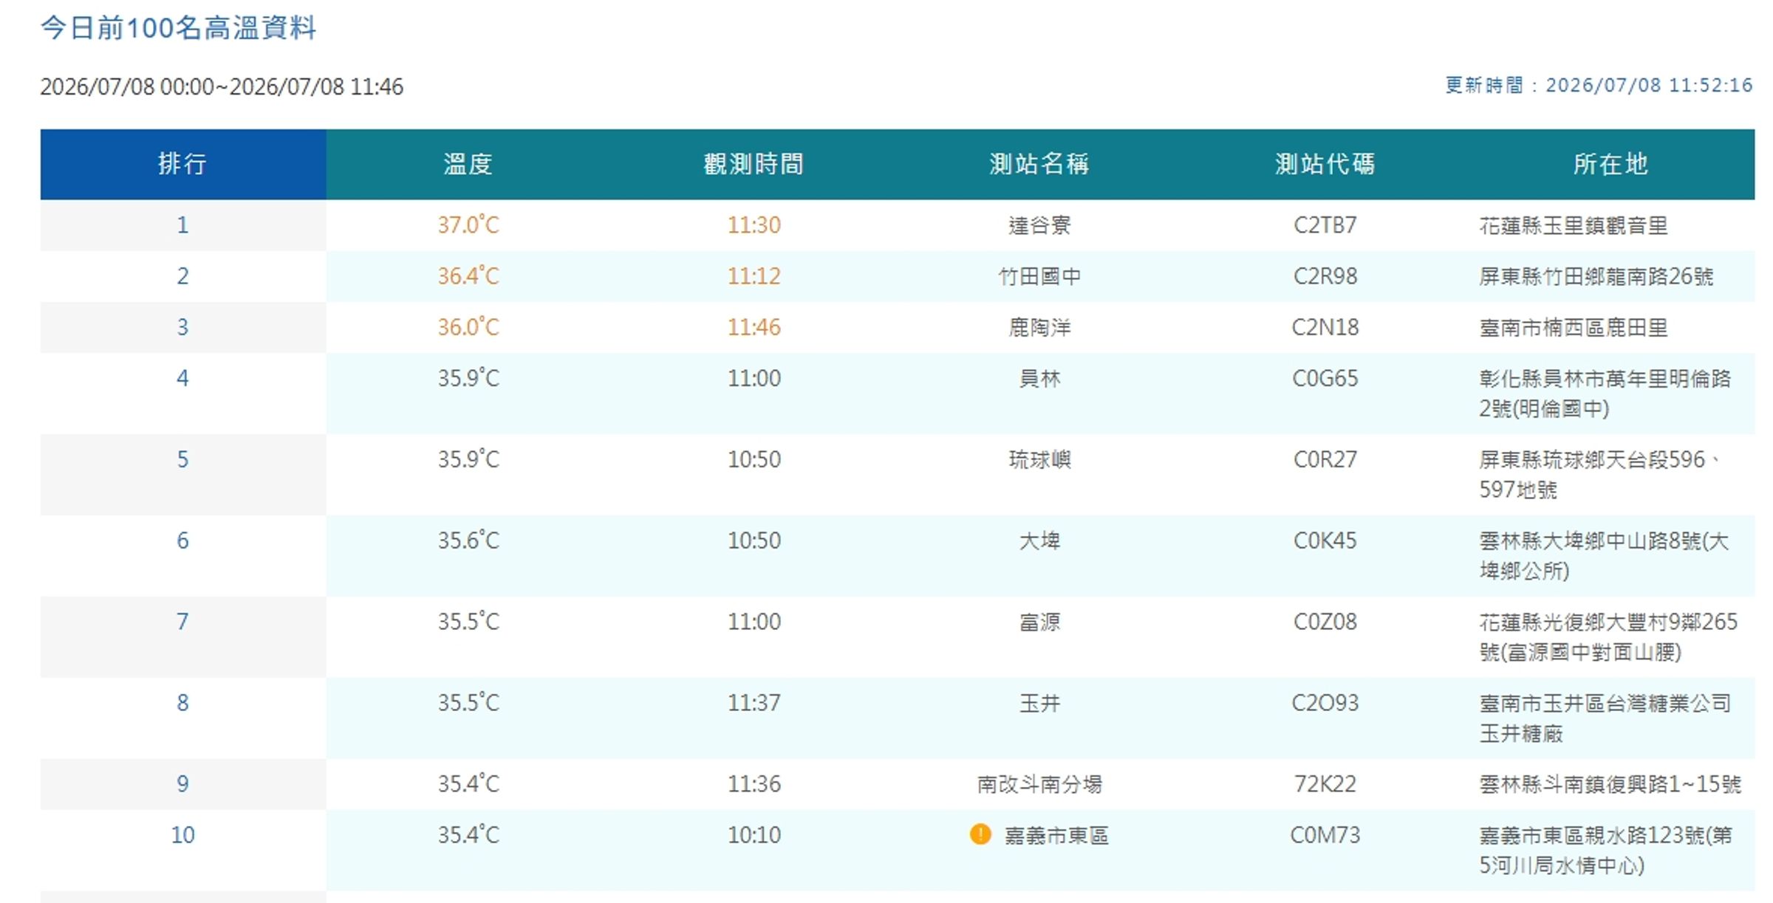Screen dimensions: 1773x903
Task: Click rank number 10
Action: pos(182,835)
